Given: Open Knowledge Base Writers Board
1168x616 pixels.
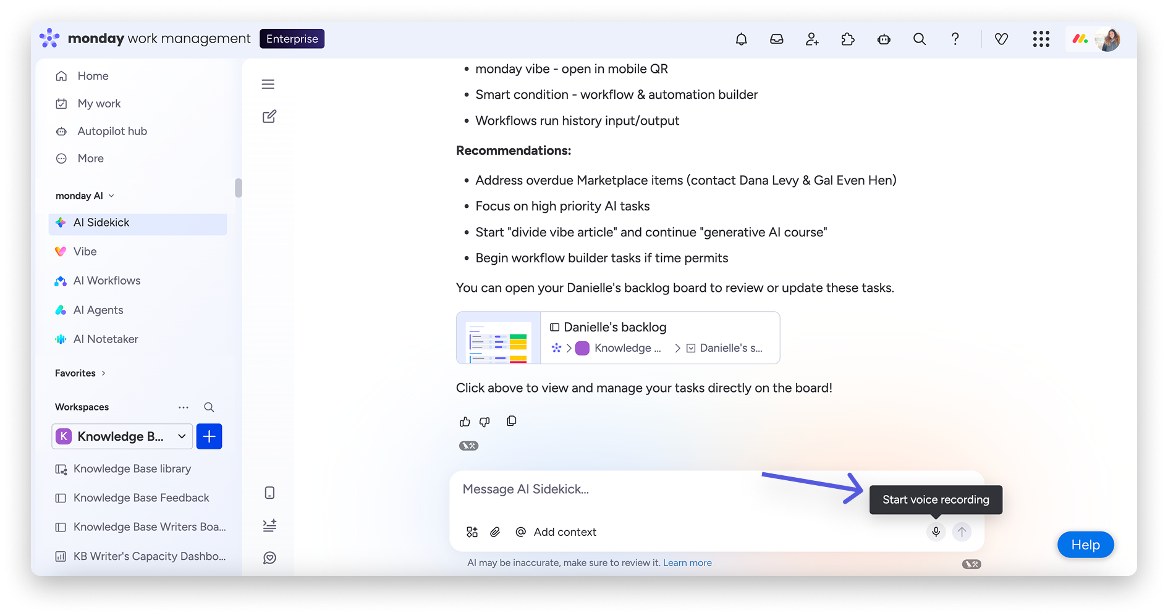Looking at the screenshot, I should [150, 527].
